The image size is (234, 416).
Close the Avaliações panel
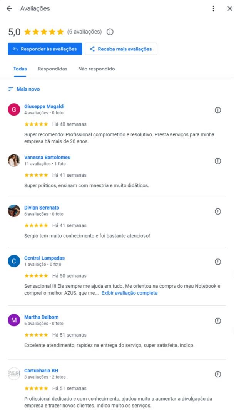point(229,8)
